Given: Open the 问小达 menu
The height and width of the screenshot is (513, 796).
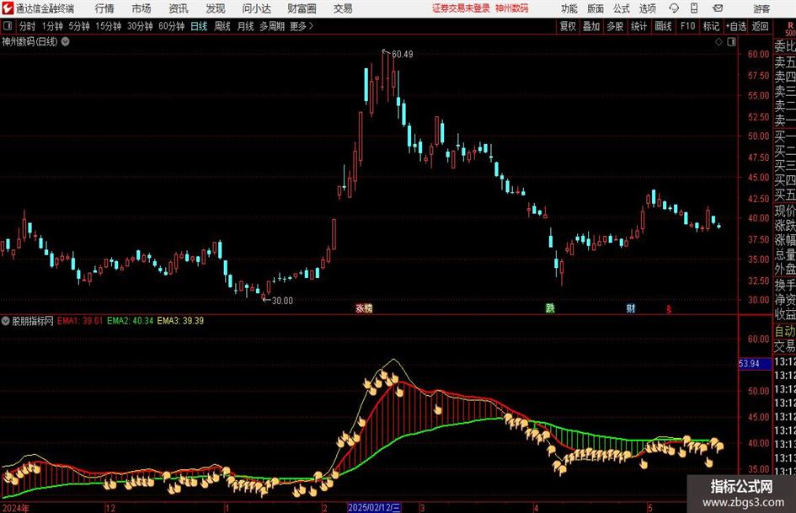Looking at the screenshot, I should coord(256,8).
